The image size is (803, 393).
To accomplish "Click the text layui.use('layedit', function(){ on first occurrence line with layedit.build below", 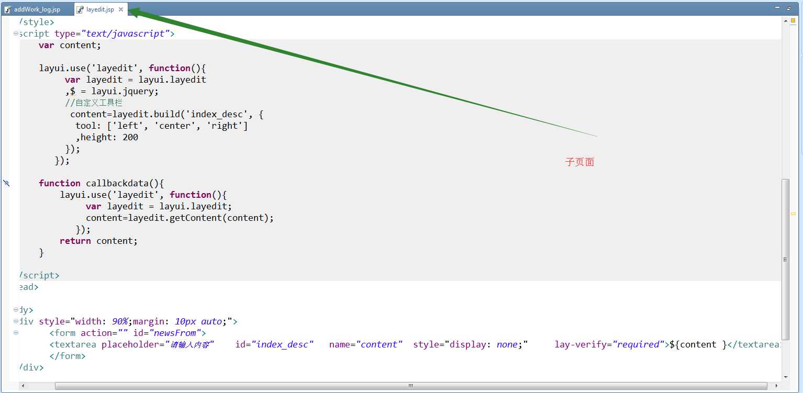I will click(x=122, y=68).
